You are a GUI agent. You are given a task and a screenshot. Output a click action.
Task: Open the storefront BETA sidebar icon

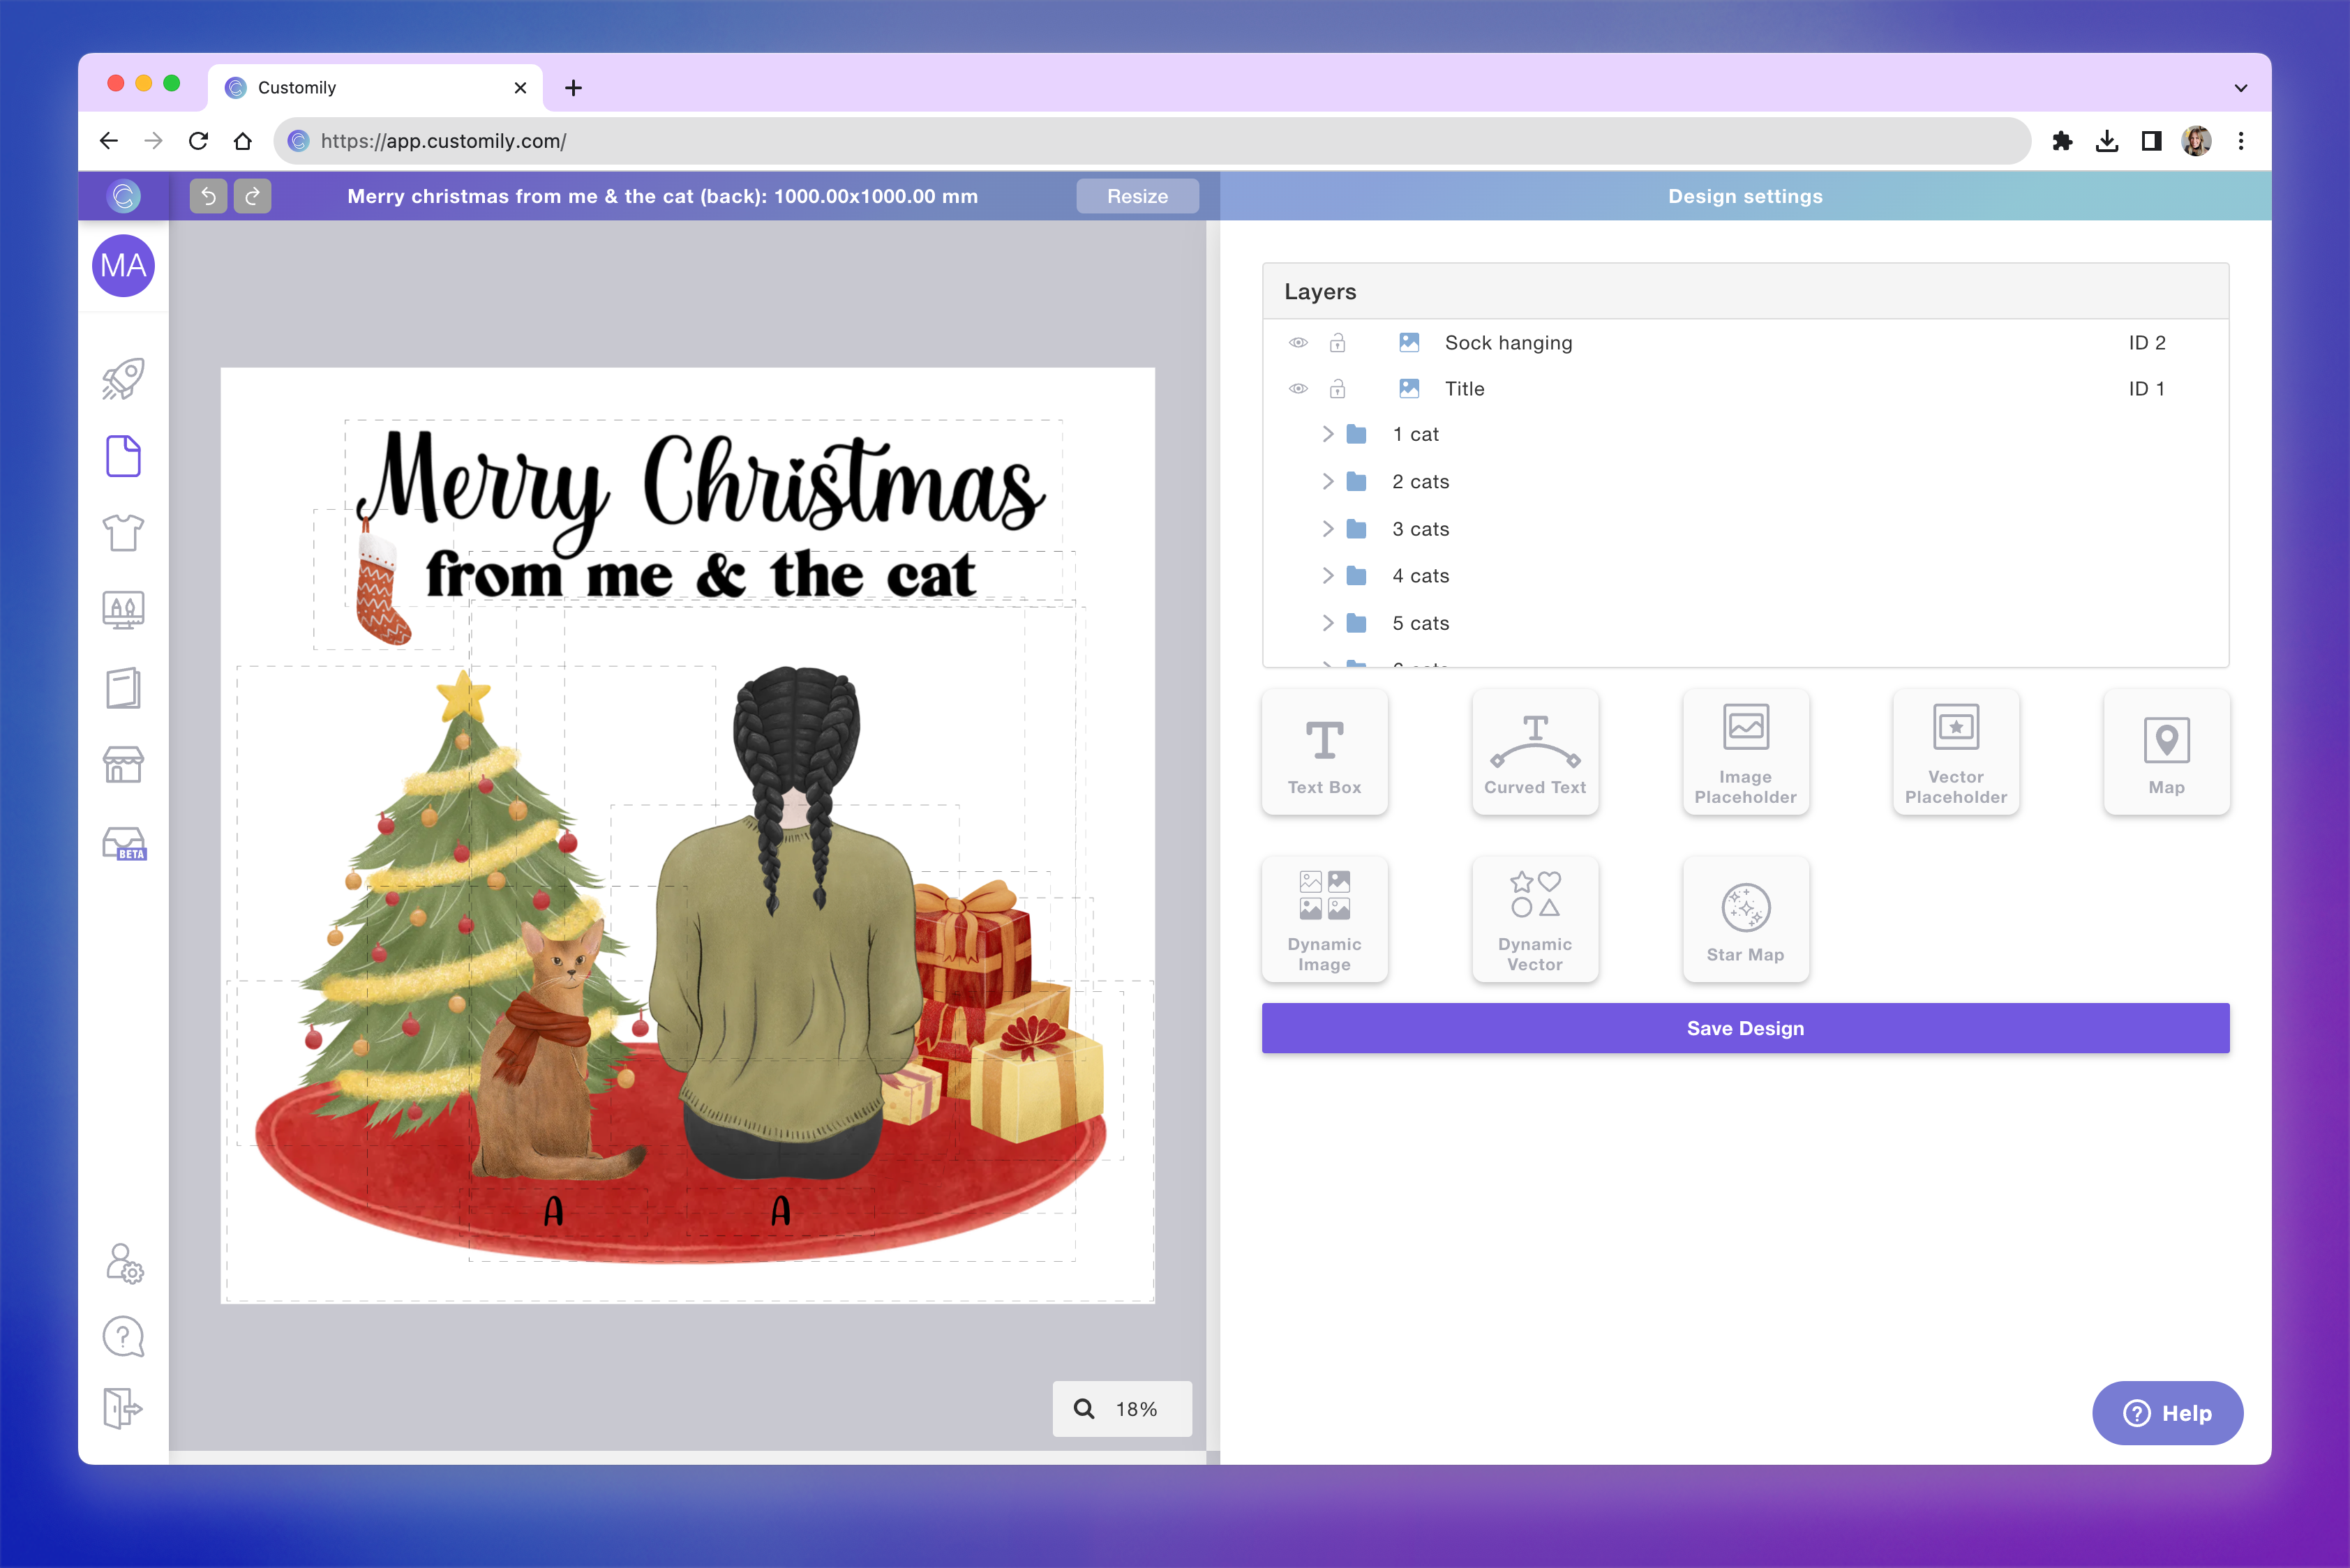123,843
